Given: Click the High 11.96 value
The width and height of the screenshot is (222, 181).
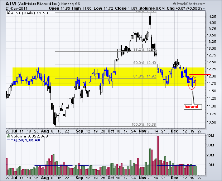Looking at the screenshot, I should (x=82, y=8).
